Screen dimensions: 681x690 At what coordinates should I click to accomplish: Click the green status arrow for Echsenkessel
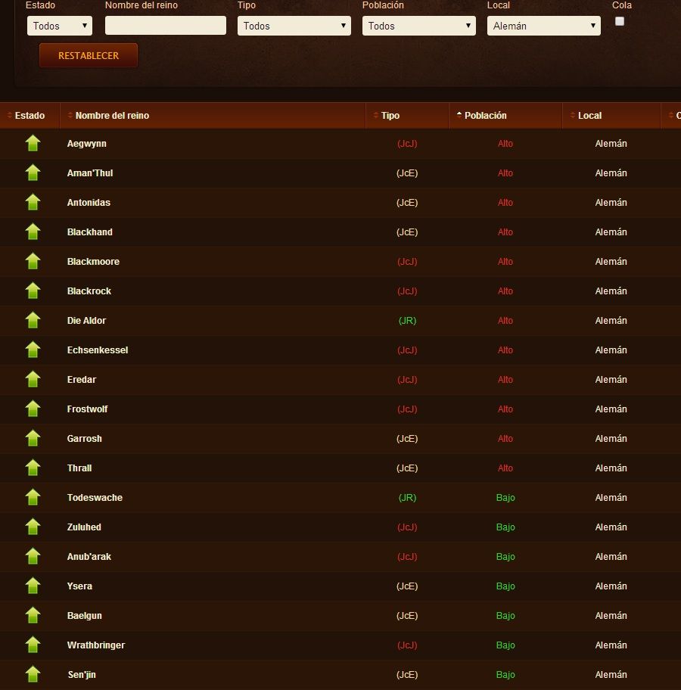33,350
